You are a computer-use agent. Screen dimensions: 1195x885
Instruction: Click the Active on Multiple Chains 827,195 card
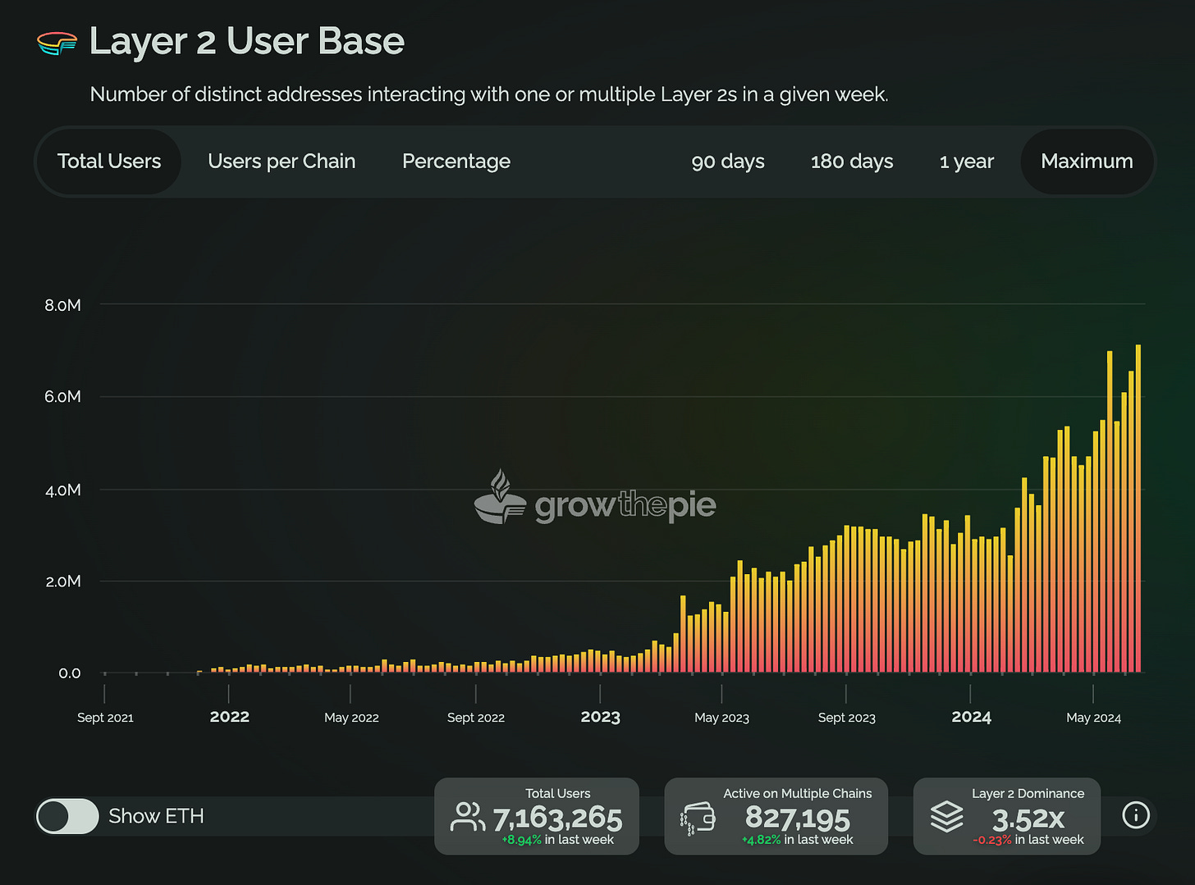(x=776, y=816)
